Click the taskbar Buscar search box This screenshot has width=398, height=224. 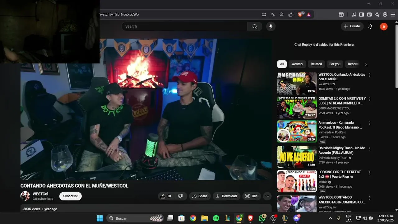click(x=135, y=218)
